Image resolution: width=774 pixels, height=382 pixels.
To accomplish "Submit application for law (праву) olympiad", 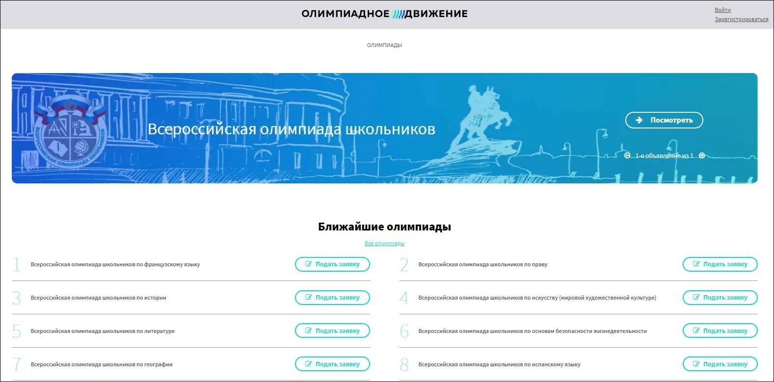I will pyautogui.click(x=720, y=264).
